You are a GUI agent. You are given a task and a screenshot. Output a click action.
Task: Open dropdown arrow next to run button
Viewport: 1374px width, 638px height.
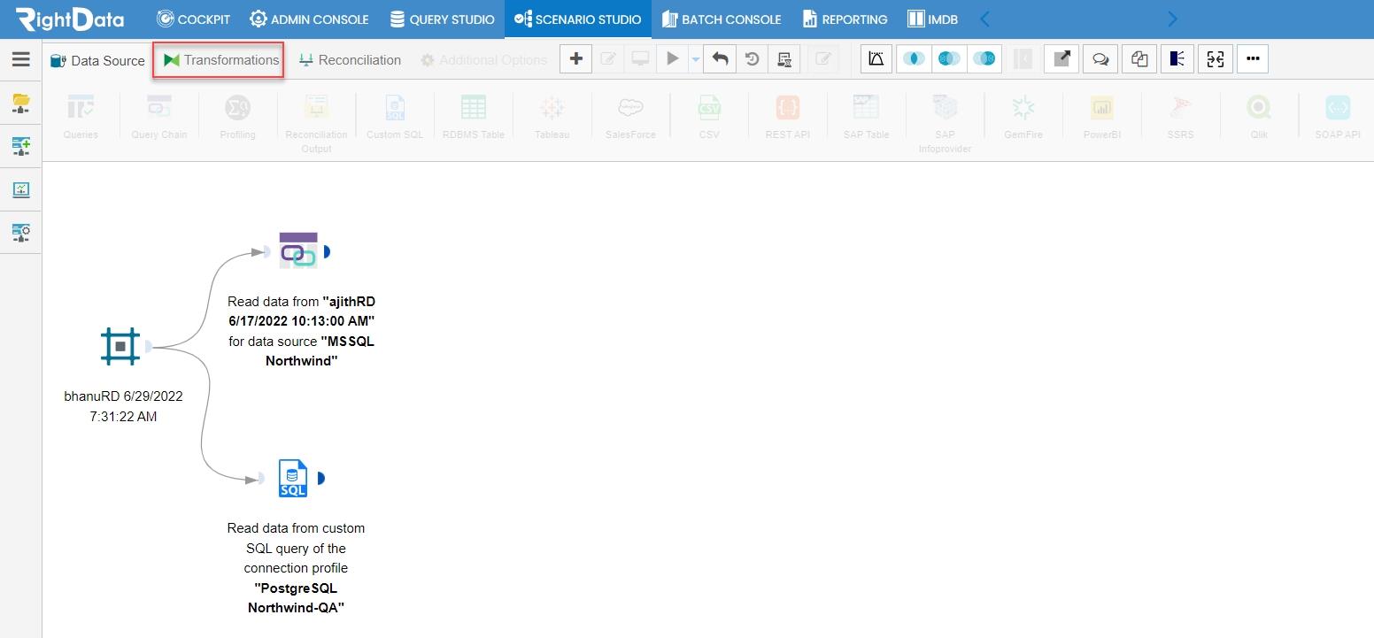[695, 59]
